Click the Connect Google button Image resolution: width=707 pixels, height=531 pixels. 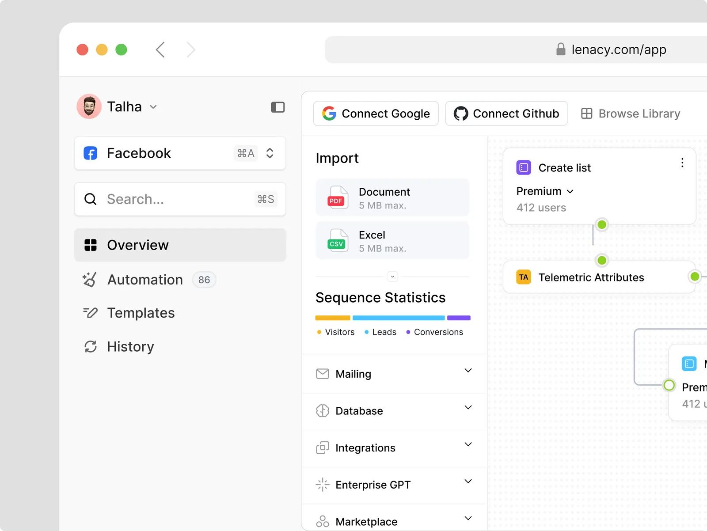pyautogui.click(x=376, y=114)
